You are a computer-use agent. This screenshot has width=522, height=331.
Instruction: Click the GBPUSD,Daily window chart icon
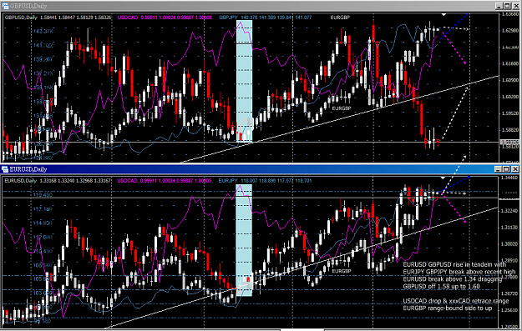click(x=5, y=6)
